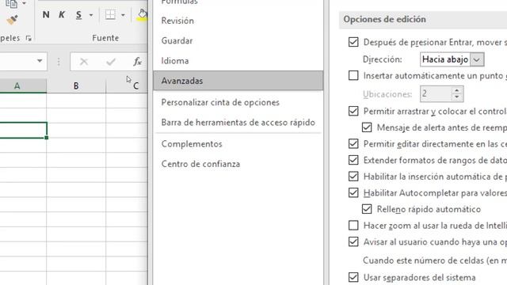Toggle 'Después de presionar Entrar' checkbox
507x285 pixels.
[x=353, y=42]
